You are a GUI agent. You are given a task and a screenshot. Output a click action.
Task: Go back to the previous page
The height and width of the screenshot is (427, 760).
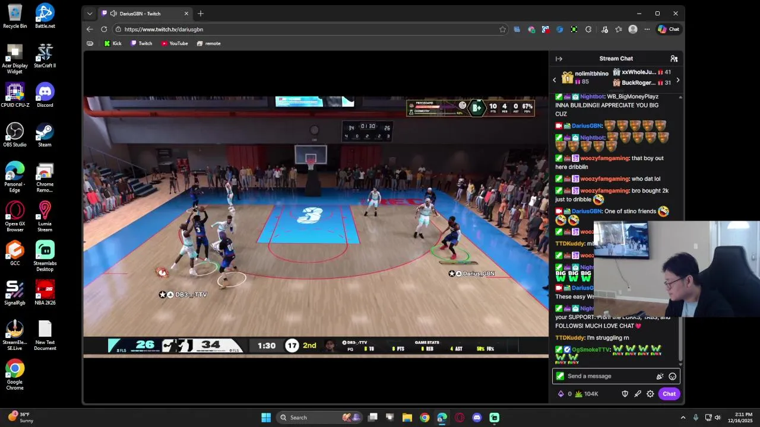pos(90,29)
